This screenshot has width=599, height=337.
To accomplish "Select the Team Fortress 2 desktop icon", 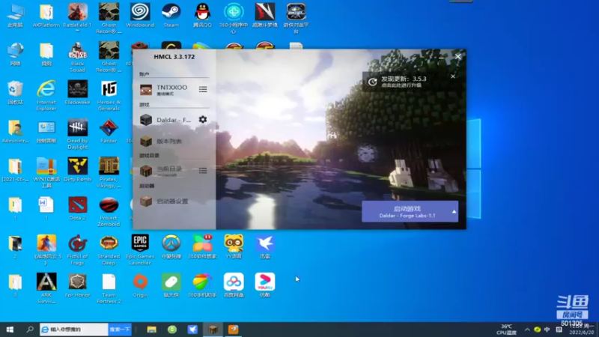I will tap(109, 288).
